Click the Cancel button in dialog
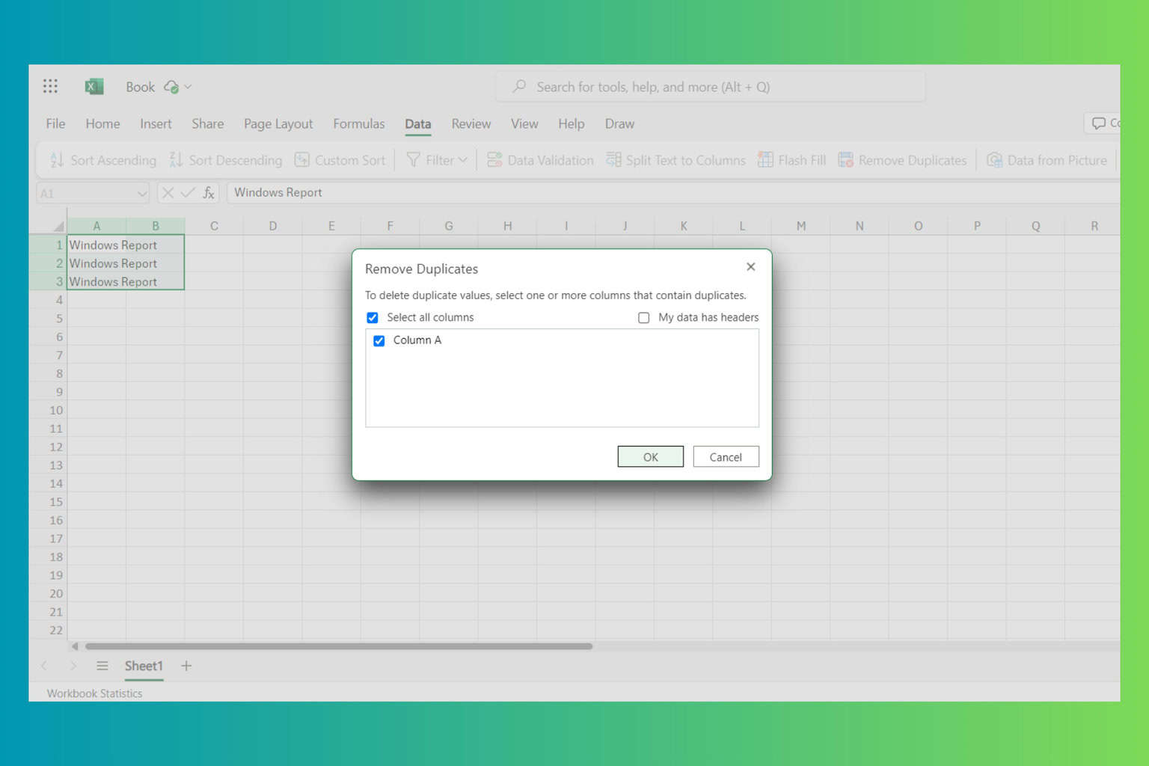The width and height of the screenshot is (1149, 766). coord(726,457)
